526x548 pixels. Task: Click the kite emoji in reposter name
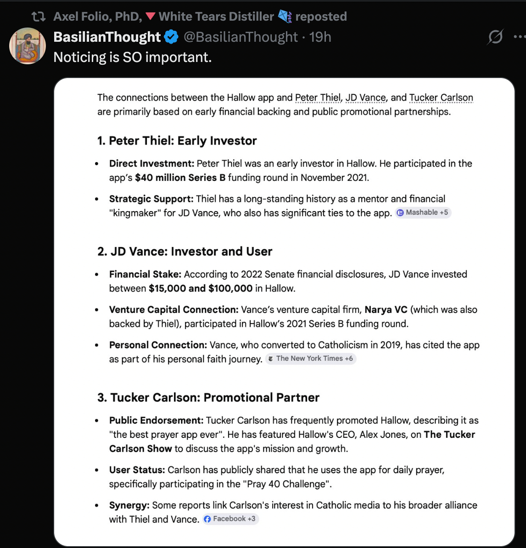pos(285,17)
